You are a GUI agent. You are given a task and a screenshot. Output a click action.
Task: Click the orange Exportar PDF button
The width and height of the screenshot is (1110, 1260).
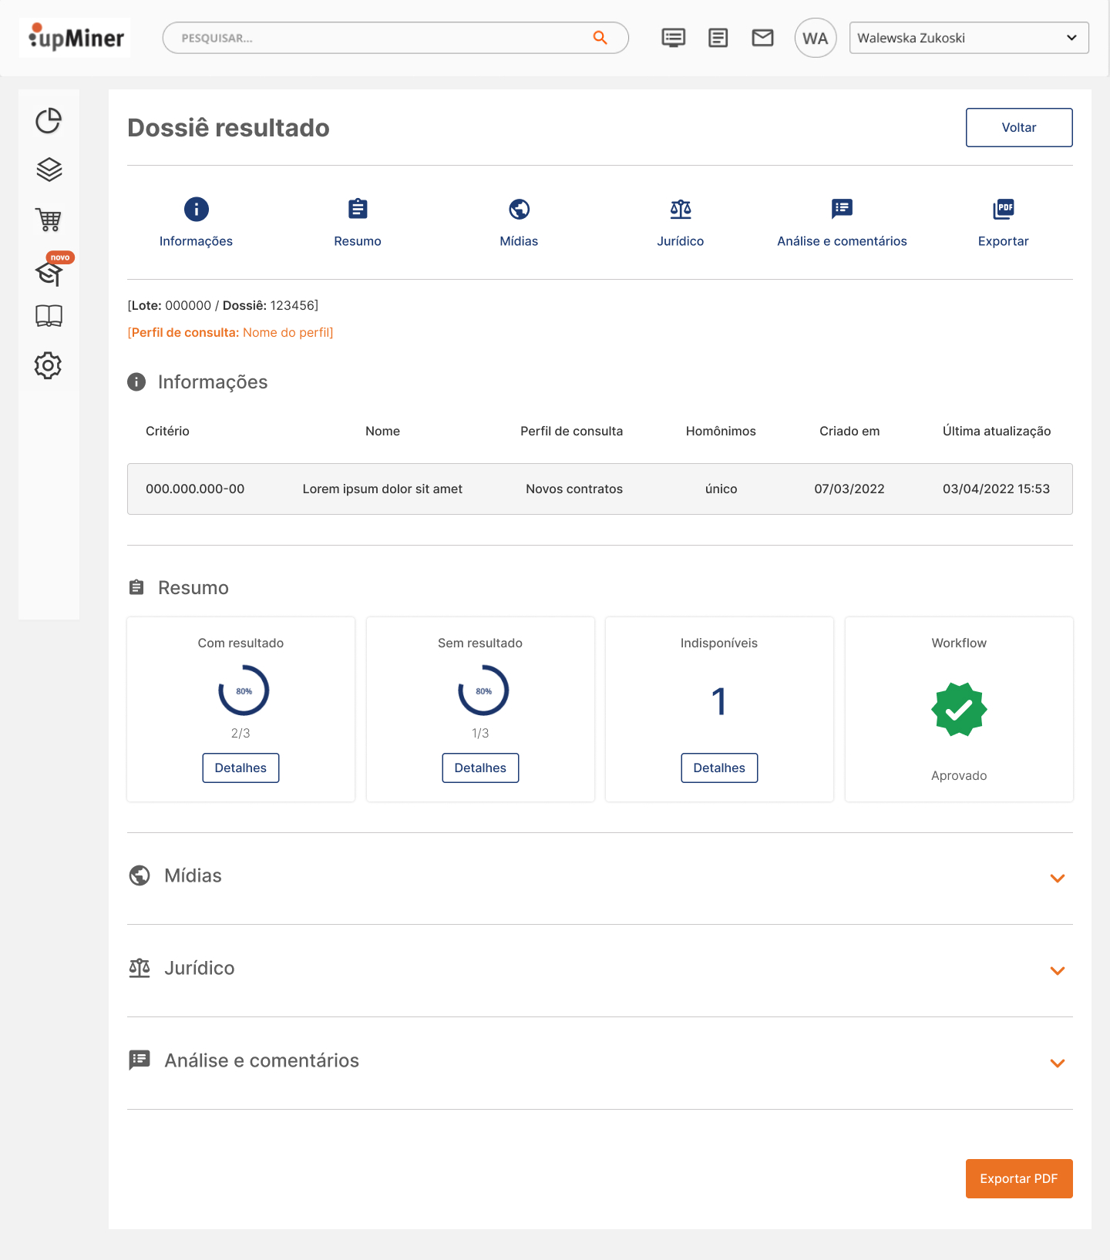click(x=1018, y=1178)
